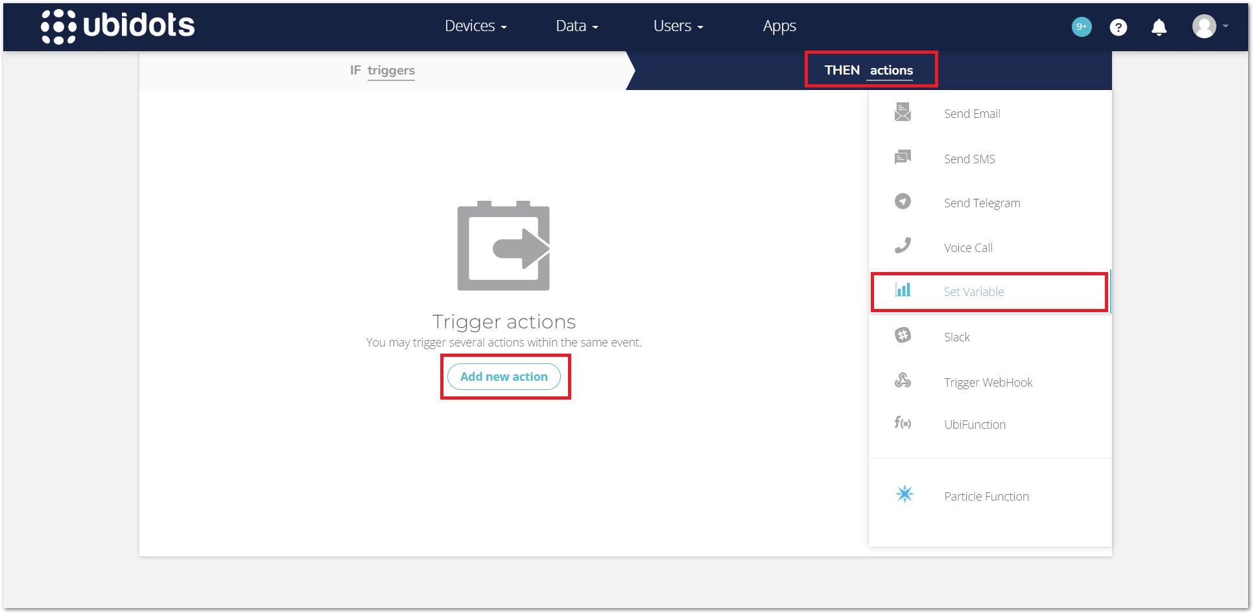Image resolution: width=1254 pixels, height=614 pixels.
Task: Open the help question mark icon
Action: [x=1118, y=27]
